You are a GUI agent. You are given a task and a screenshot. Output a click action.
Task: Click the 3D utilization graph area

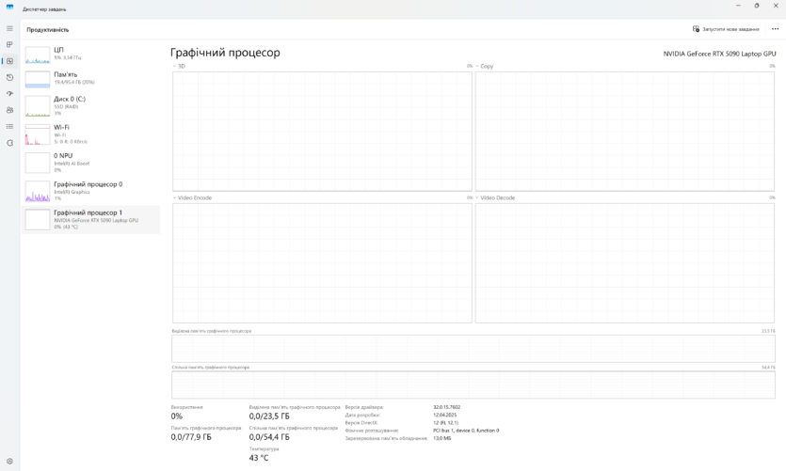pos(322,131)
